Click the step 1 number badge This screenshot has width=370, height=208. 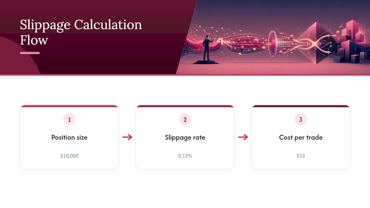point(69,119)
